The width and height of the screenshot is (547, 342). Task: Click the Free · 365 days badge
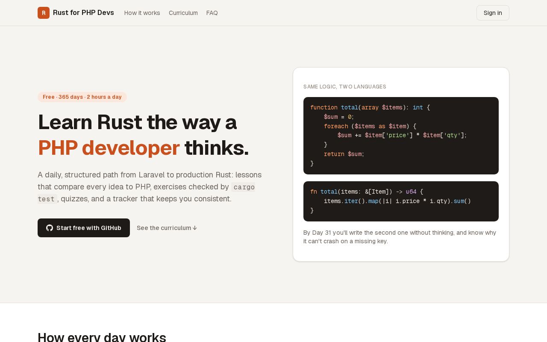click(x=82, y=97)
